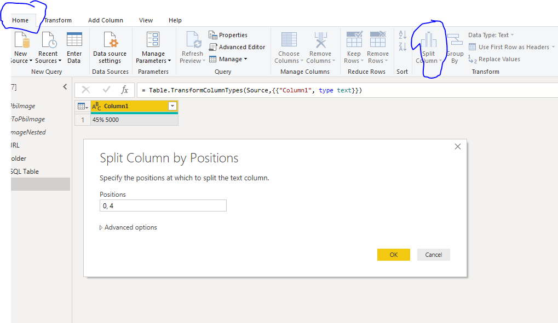Click Replace Values
Screen dimensions: 558x323
(494, 59)
